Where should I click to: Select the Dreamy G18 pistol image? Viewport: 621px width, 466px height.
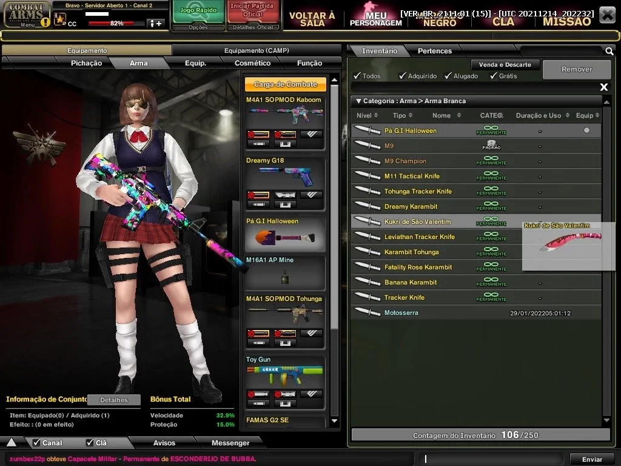285,177
